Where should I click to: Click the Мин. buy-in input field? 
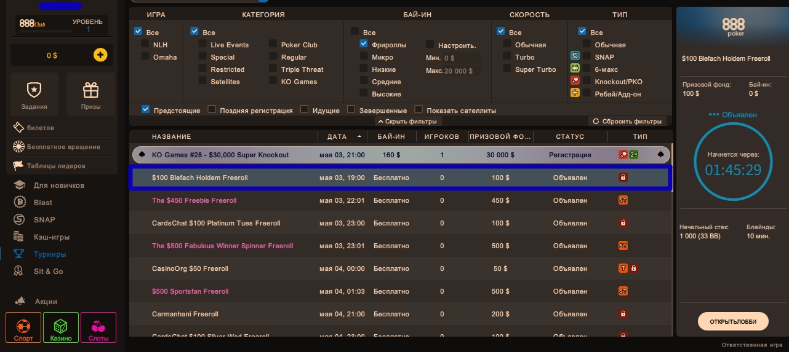pos(462,58)
